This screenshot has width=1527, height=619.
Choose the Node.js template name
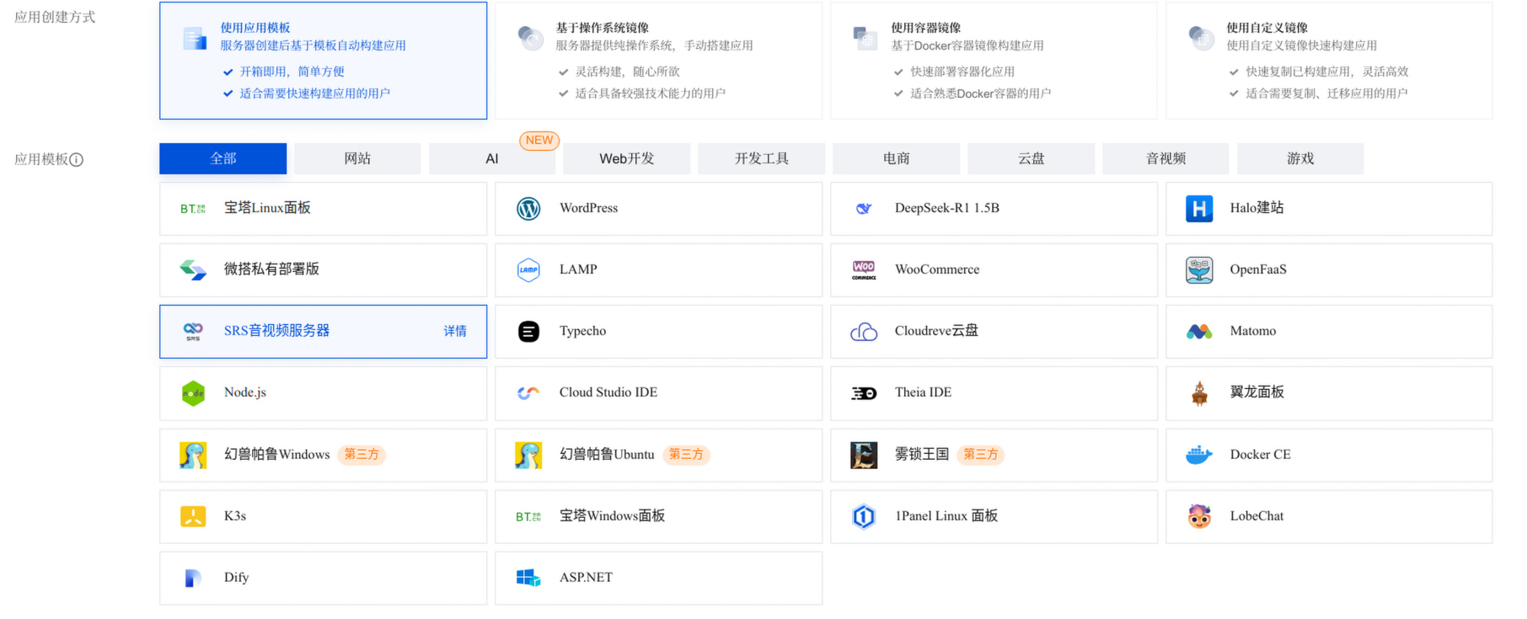[245, 392]
